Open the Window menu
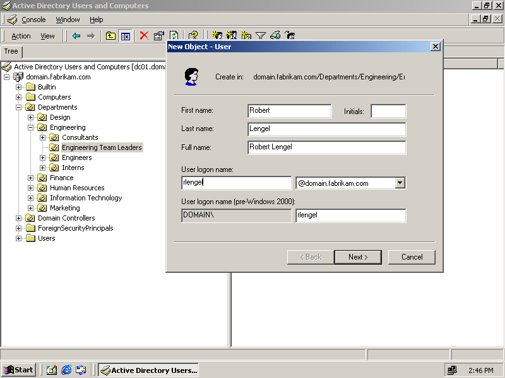 [68, 20]
